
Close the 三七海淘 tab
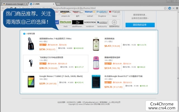53,4
